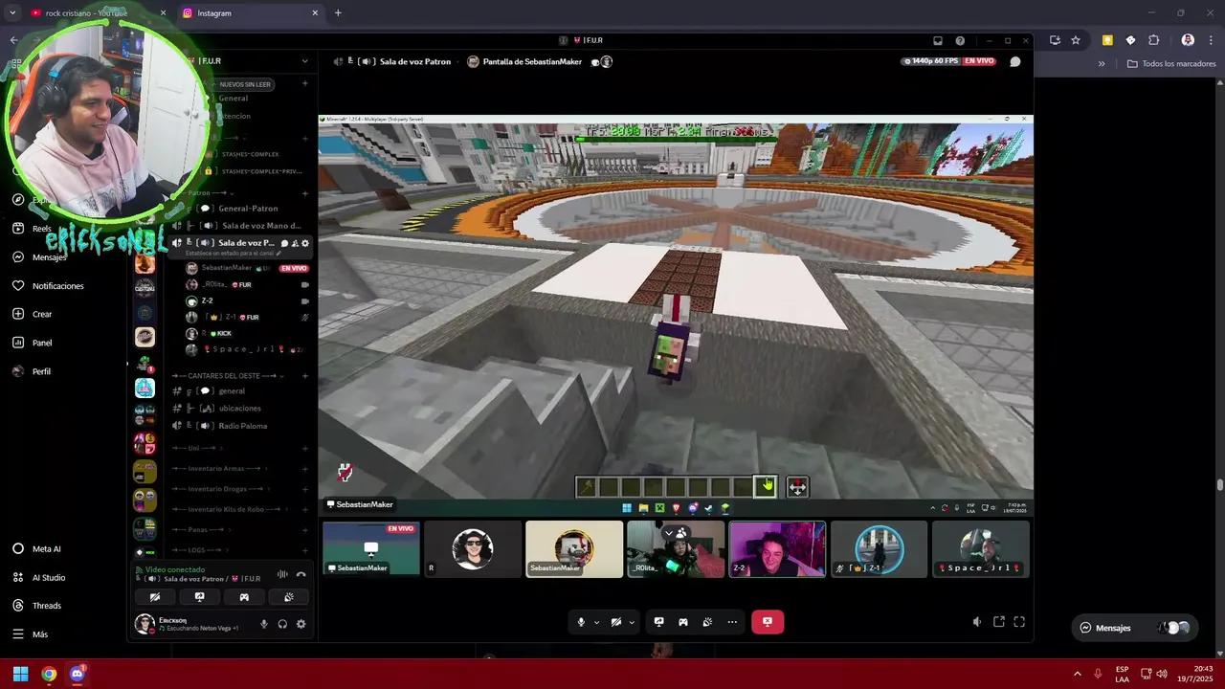Open user settings gear beside Erickson
Viewport: 1225px width, 689px height.
click(301, 624)
